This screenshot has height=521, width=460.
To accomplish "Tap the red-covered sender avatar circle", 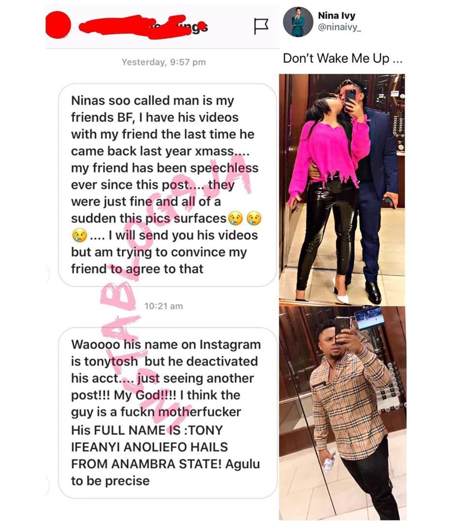I will click(58, 25).
